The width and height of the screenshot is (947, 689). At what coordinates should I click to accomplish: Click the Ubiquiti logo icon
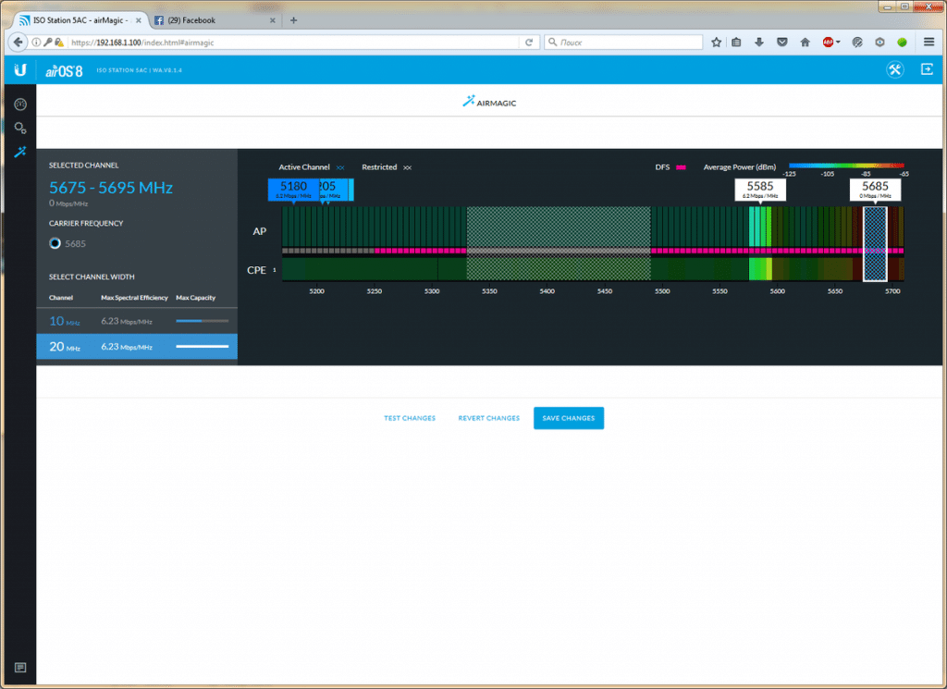(x=19, y=70)
